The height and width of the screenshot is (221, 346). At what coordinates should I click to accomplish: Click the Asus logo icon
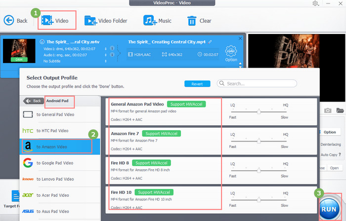[28, 211]
